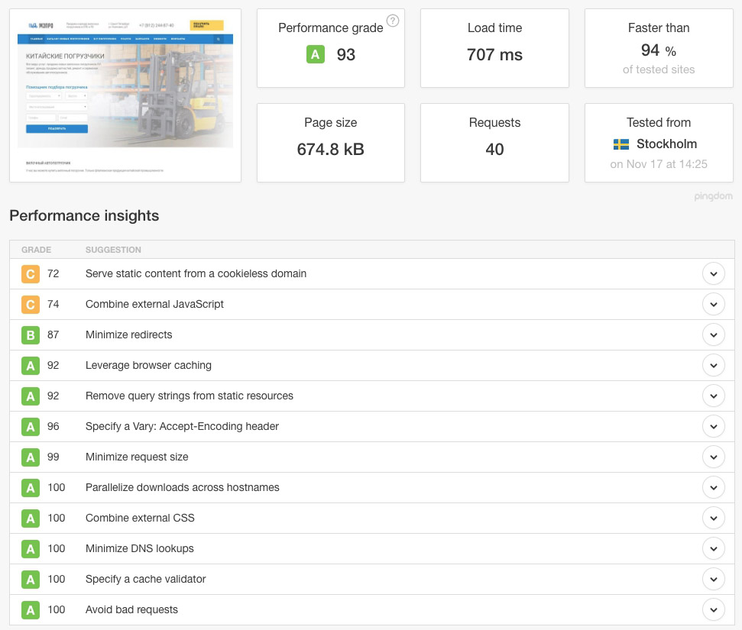Click 'Avoid bad requests' suggestion text
742x630 pixels.
[131, 610]
